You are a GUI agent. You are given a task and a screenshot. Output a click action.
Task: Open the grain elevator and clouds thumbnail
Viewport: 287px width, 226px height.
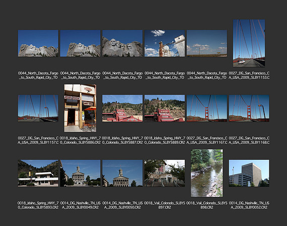tap(165, 44)
